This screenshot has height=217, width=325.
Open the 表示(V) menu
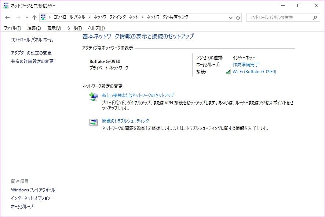(54, 28)
